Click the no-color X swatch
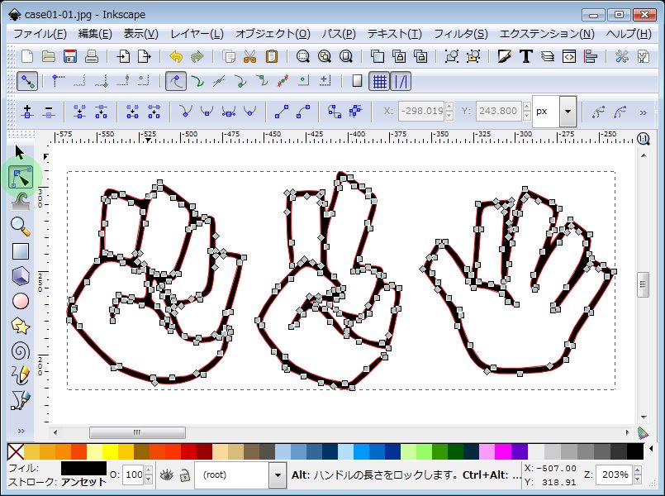Viewport: 665px width, 496px height. click(15, 451)
